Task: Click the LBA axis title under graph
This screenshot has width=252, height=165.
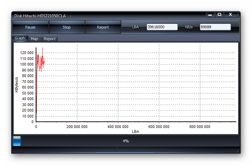Action: [x=135, y=132]
